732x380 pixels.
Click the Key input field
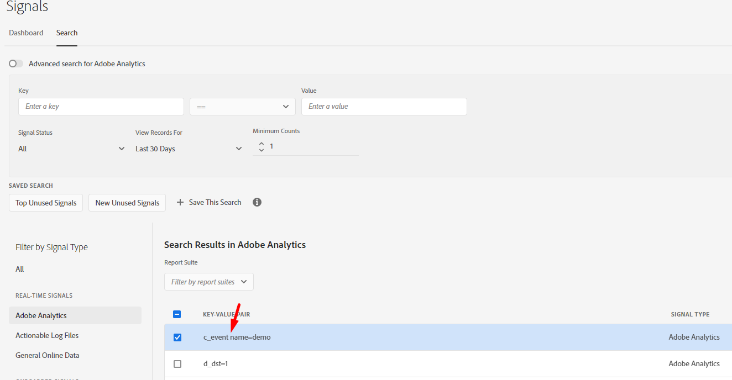click(101, 107)
